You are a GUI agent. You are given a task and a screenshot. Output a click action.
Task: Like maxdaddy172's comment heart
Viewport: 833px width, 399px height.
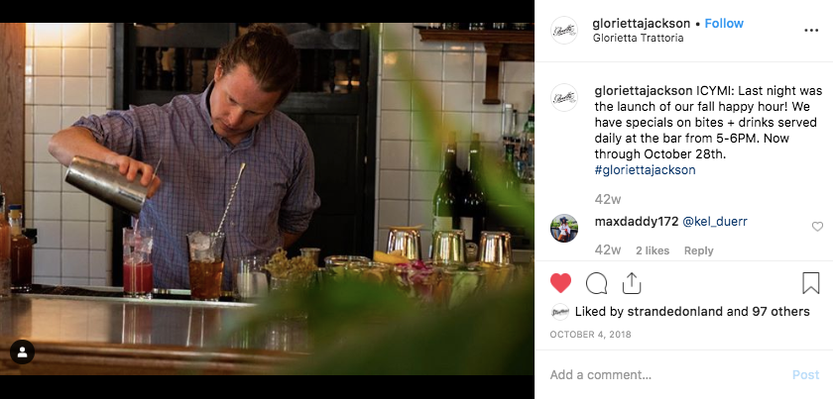click(x=817, y=227)
